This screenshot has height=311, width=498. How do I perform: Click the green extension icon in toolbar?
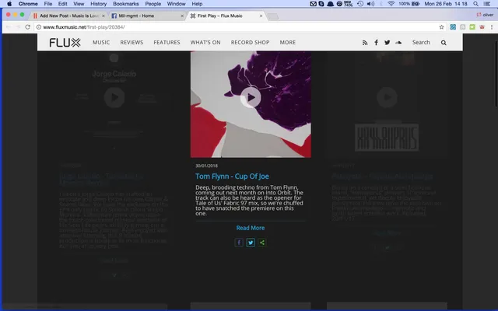472,27
